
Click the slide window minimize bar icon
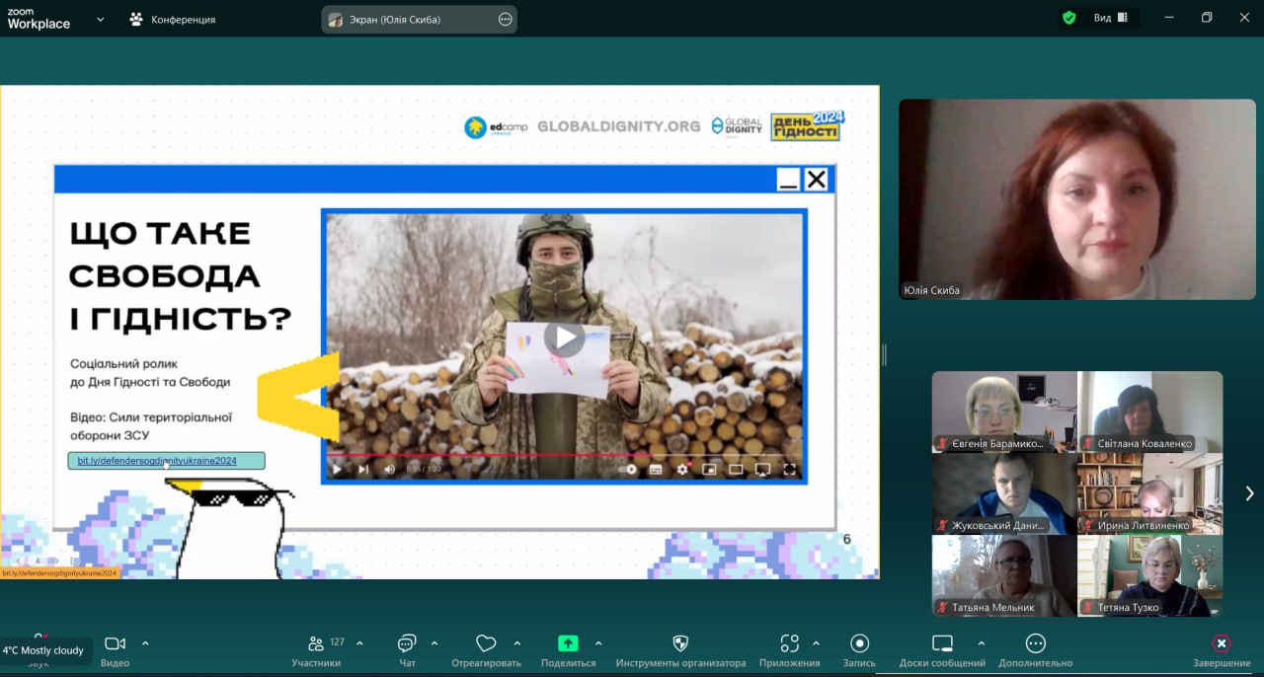[x=788, y=180]
